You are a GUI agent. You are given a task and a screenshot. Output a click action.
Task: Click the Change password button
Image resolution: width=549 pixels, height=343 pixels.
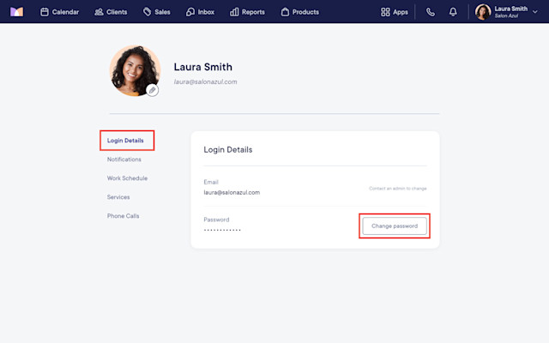(x=395, y=226)
